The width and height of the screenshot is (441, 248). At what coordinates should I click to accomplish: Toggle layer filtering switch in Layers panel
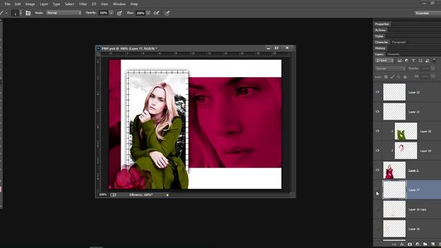pos(434,60)
